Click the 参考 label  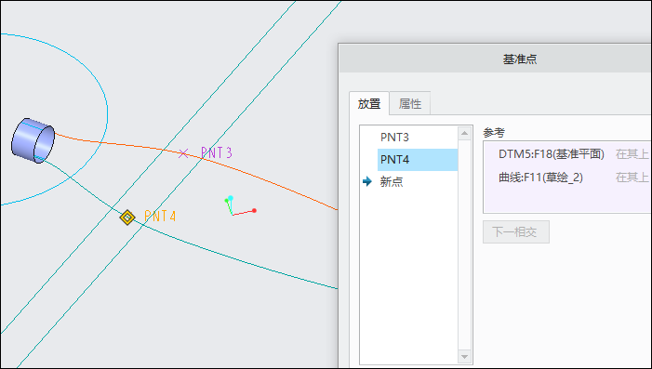(494, 133)
